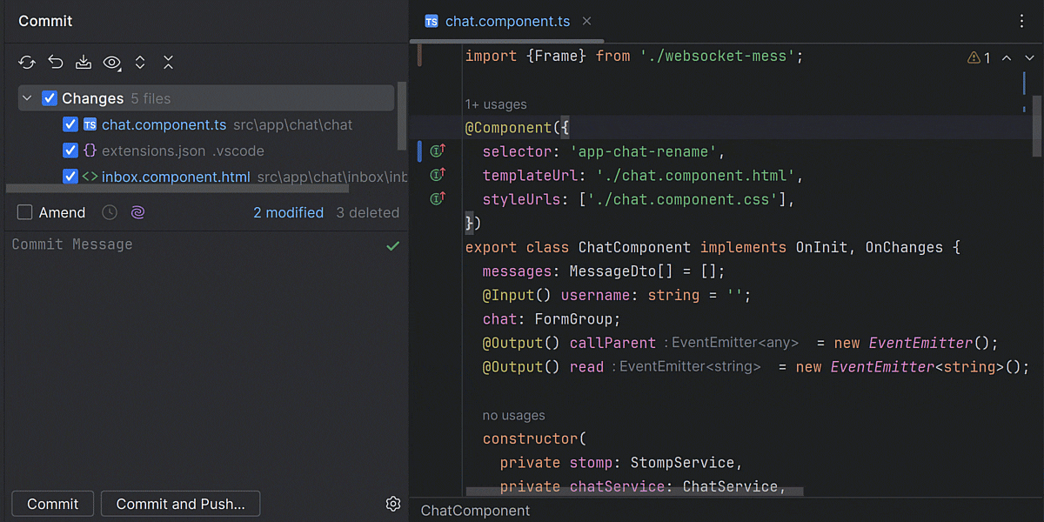
Task: Collapse the Changes node with its chevron
Action: tap(26, 98)
